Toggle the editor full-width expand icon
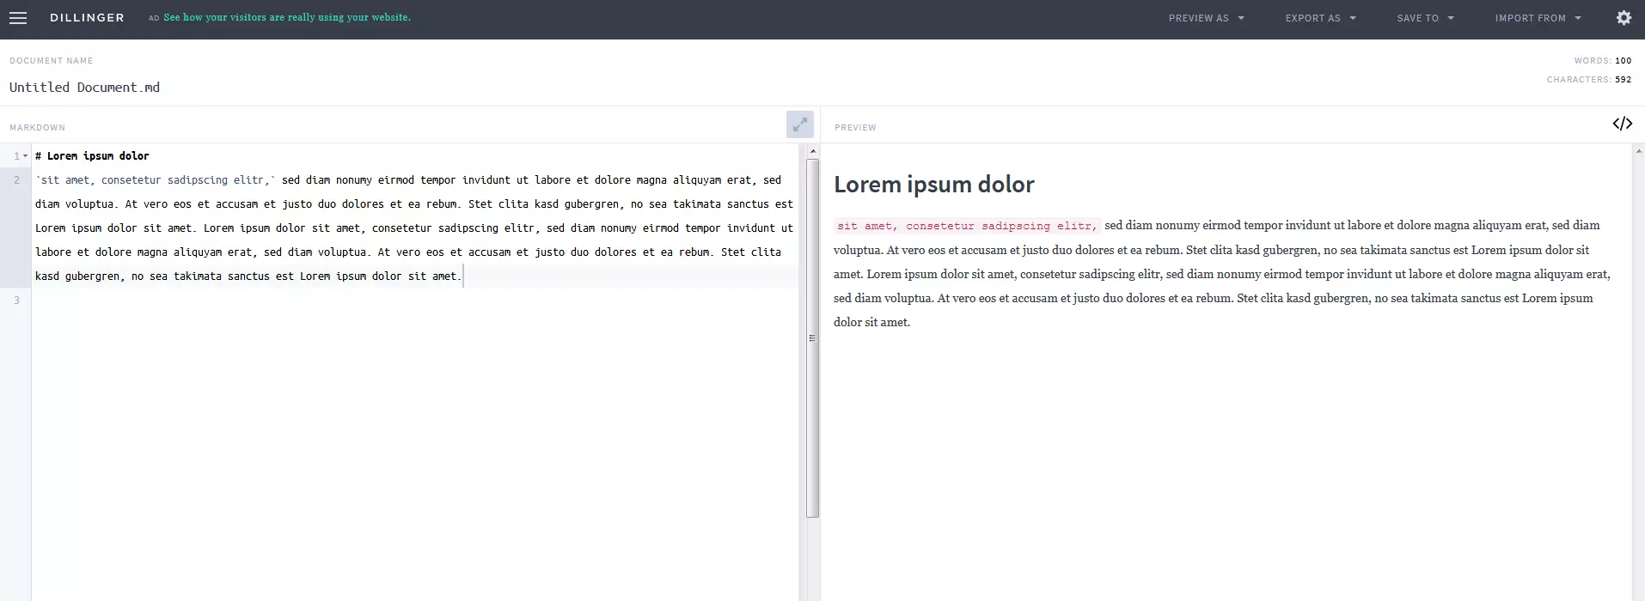 click(799, 124)
